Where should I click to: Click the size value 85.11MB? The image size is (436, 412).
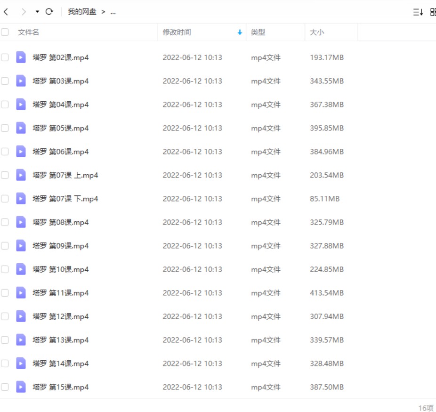(x=325, y=199)
